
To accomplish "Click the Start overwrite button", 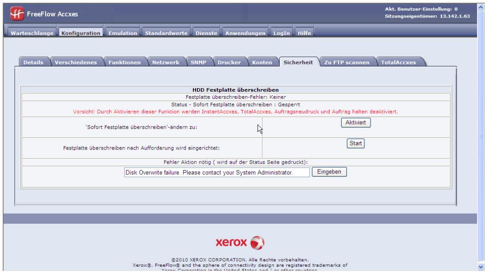I will point(356,143).
